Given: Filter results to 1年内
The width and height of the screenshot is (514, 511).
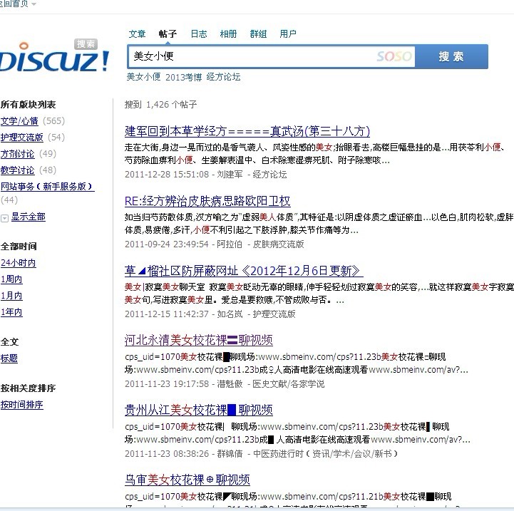Looking at the screenshot, I should pos(11,312).
